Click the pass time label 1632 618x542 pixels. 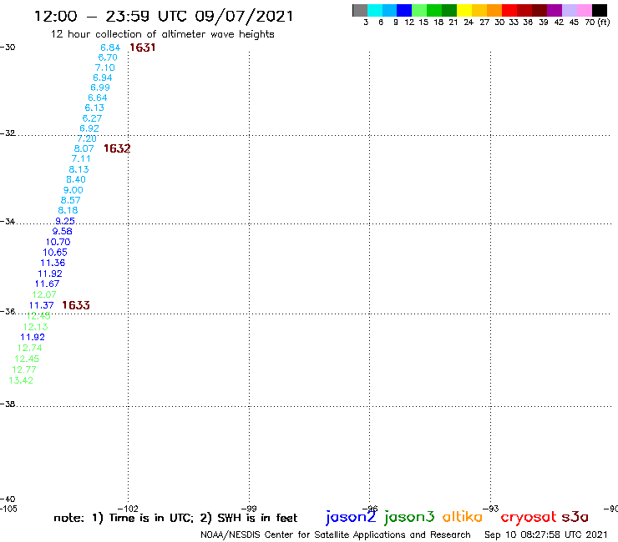click(117, 148)
